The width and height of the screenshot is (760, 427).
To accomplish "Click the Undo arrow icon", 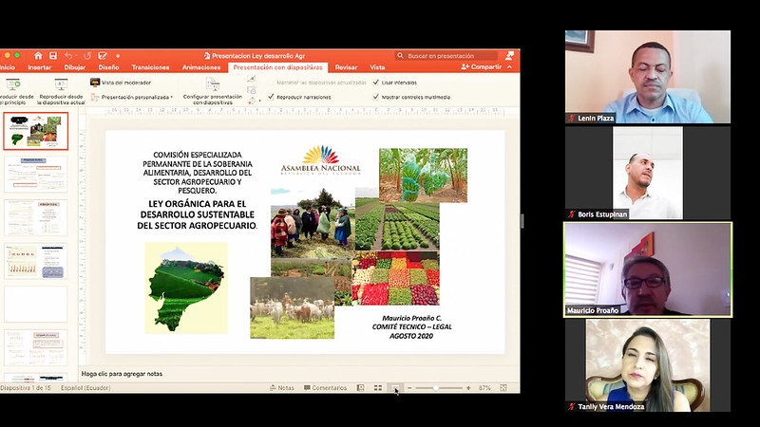I will coord(68,56).
